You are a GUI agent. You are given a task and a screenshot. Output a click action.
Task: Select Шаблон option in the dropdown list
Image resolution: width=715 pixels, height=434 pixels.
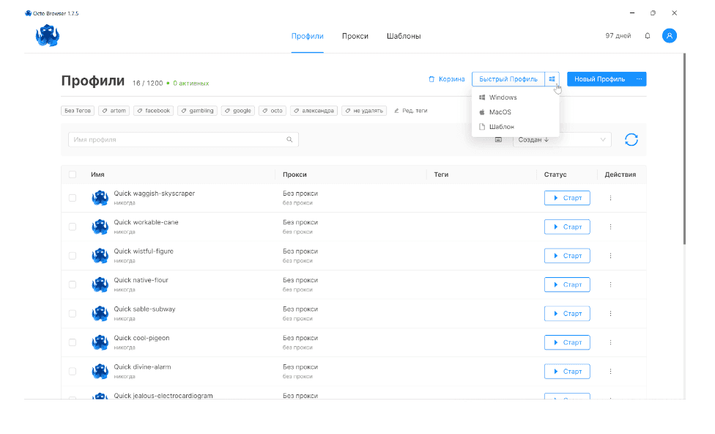[x=501, y=127]
